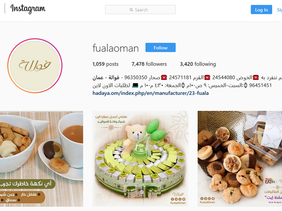
Task: Click the 1,059 posts count
Action: point(105,64)
